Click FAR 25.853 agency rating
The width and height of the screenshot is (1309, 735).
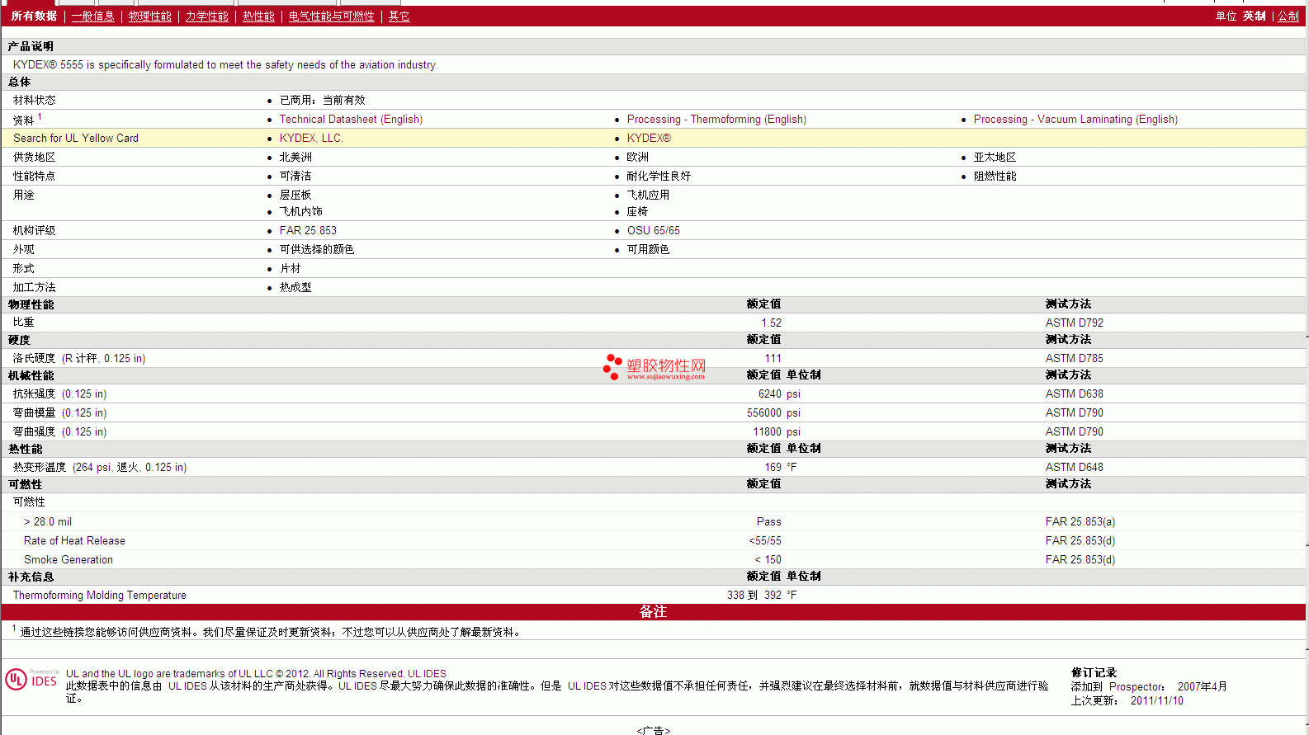pos(308,230)
